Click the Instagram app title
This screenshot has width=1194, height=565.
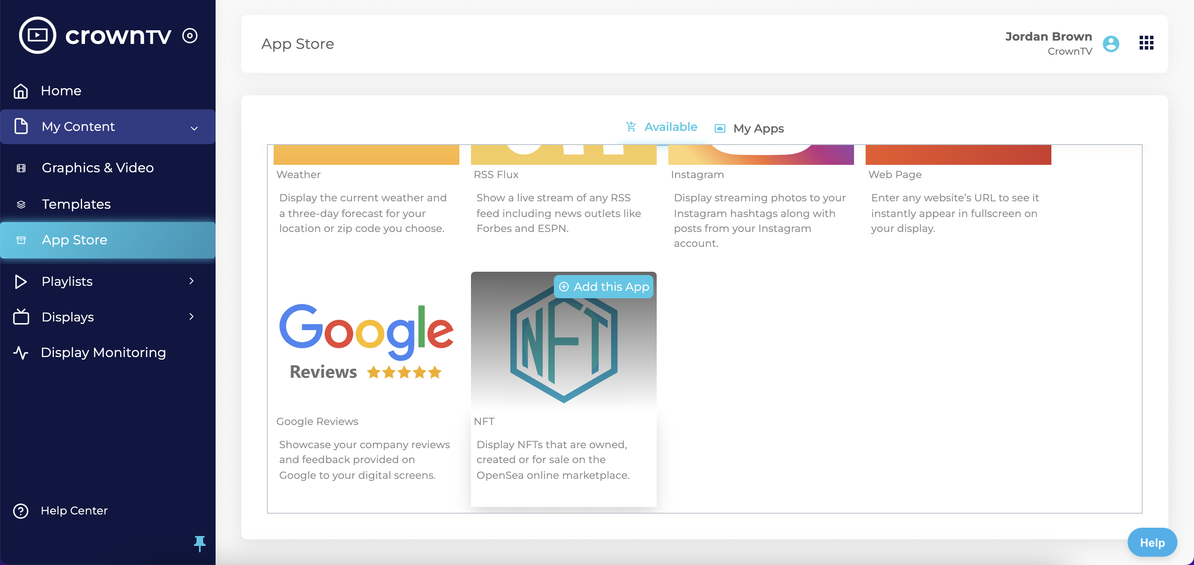[x=697, y=174]
